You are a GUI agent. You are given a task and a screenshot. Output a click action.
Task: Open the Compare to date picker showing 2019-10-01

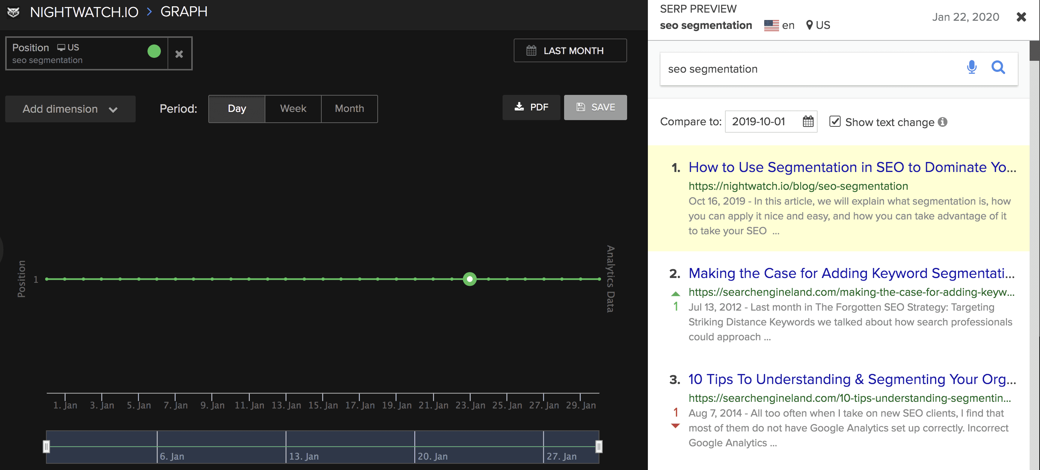click(758, 122)
